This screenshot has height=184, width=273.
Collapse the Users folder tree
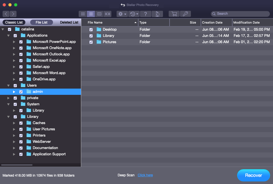(8, 85)
